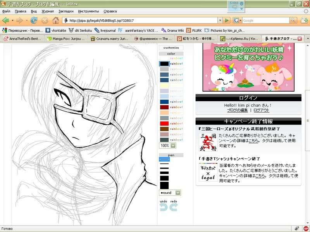Click the Adblock Plus status bar icon
The height and width of the screenshot is (232, 310).
point(305,228)
